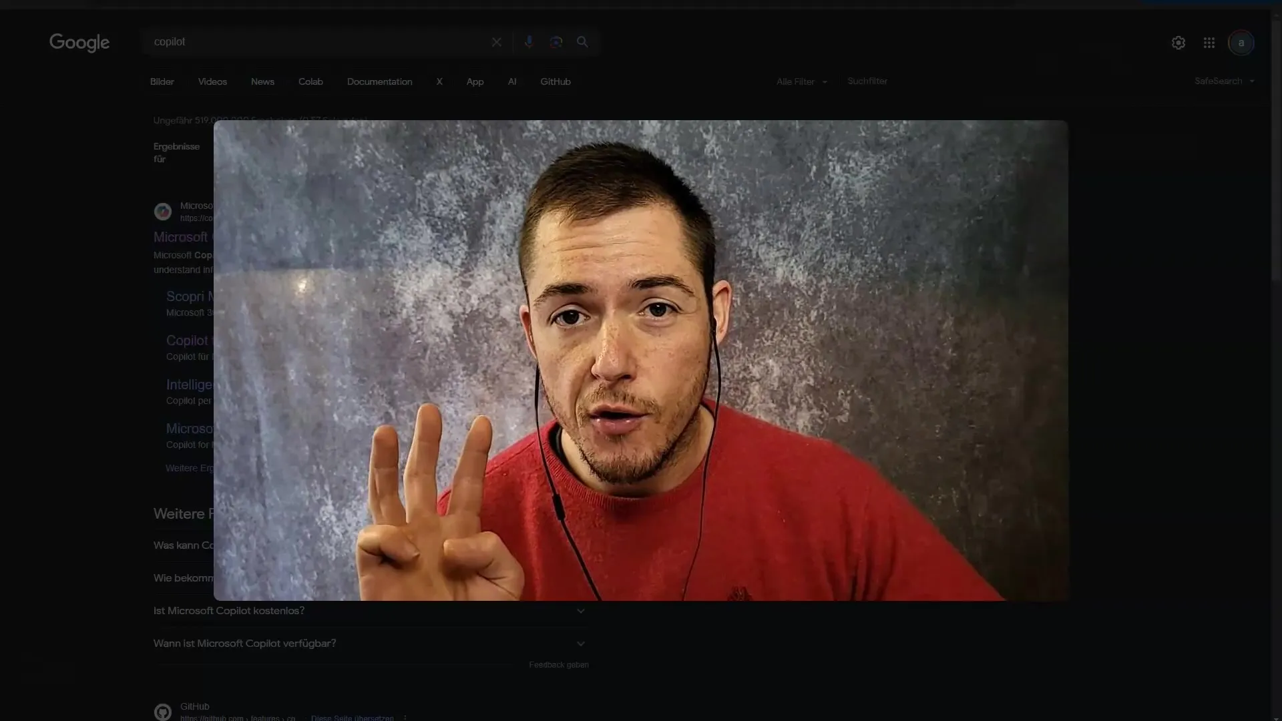The height and width of the screenshot is (721, 1282).
Task: Expand the Suchfilter filter options
Action: coord(867,81)
